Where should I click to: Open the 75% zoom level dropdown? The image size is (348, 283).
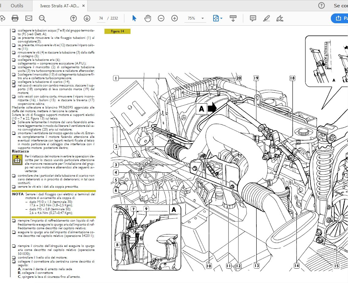tap(202, 18)
